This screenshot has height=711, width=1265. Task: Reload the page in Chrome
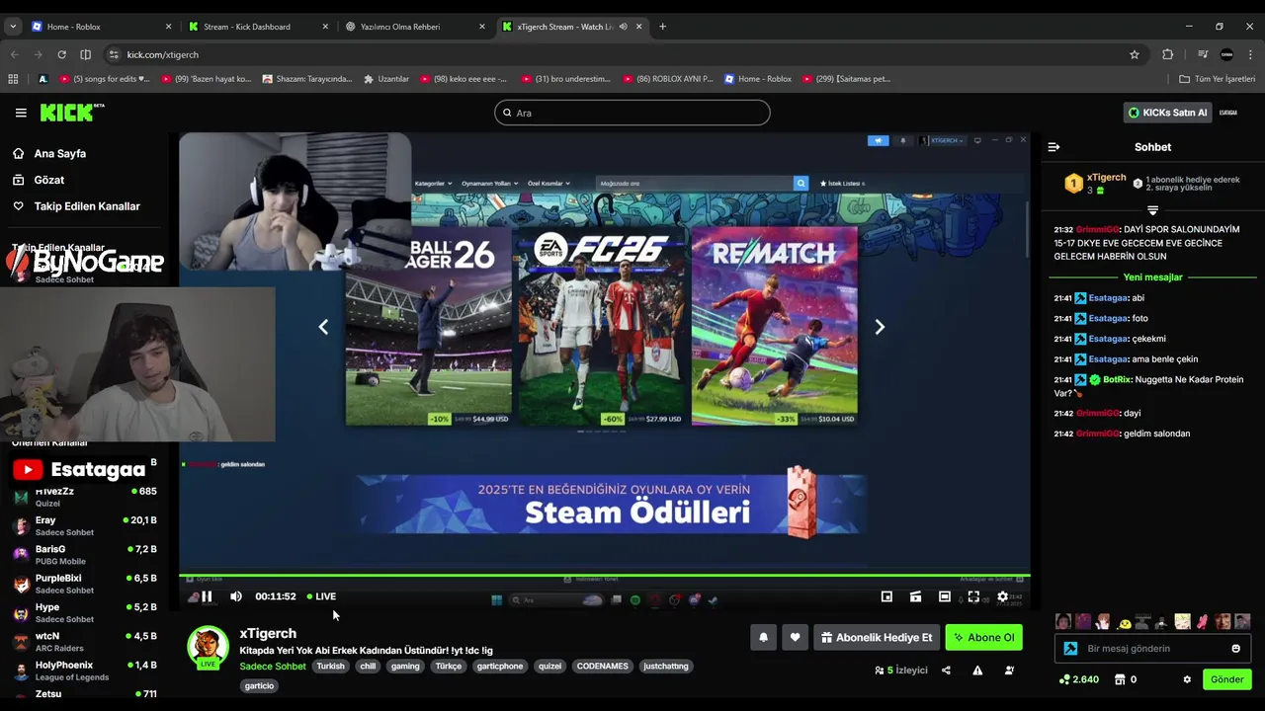click(61, 54)
